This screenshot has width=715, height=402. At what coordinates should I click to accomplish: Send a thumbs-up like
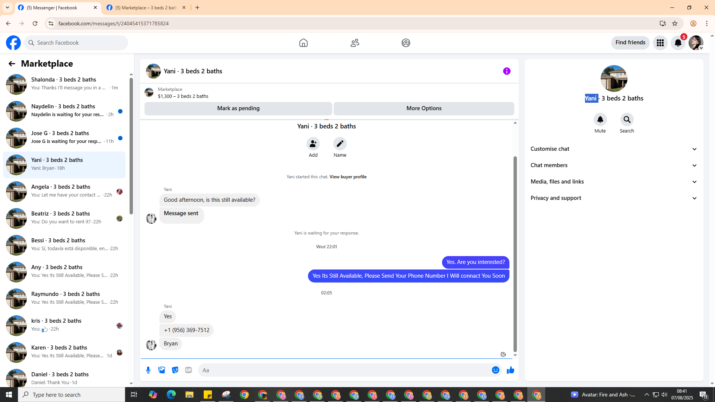tap(511, 370)
